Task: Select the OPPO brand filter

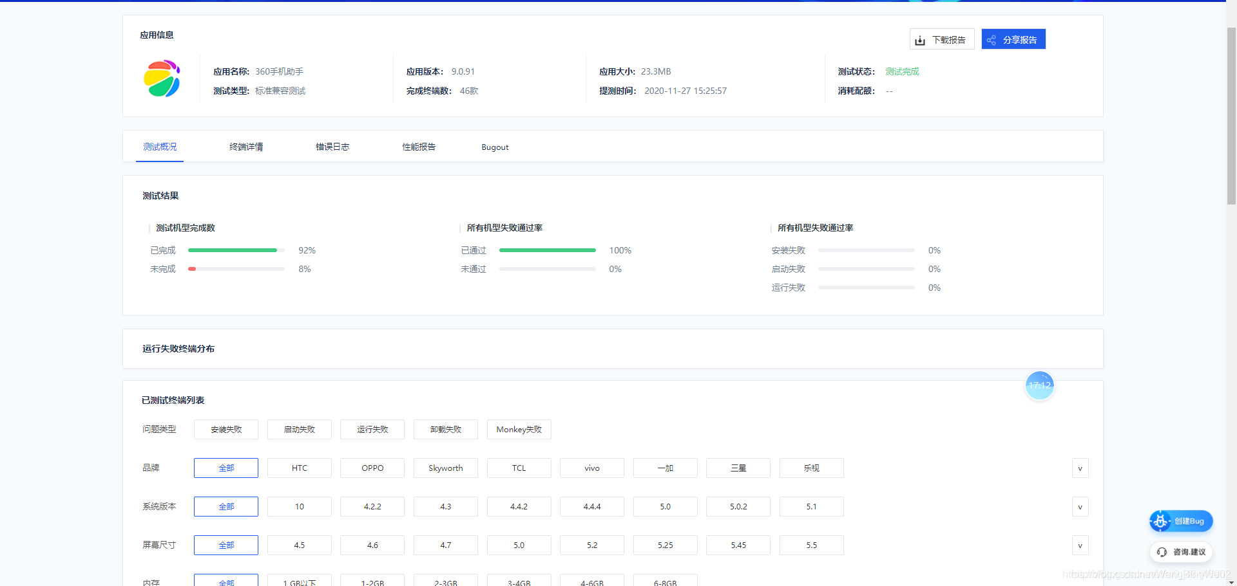Action: click(x=372, y=468)
